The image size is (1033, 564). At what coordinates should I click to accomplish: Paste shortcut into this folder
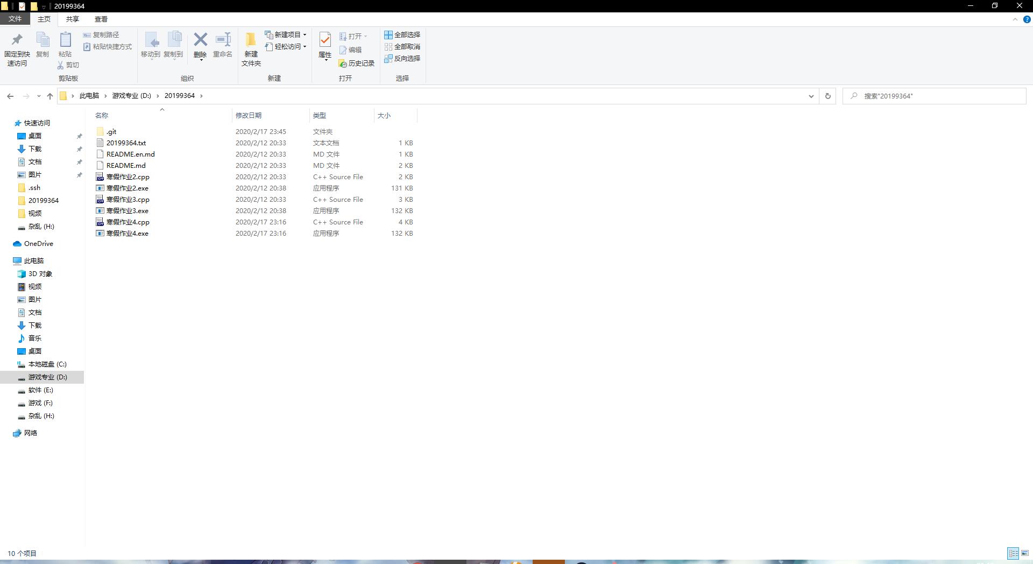click(x=108, y=47)
